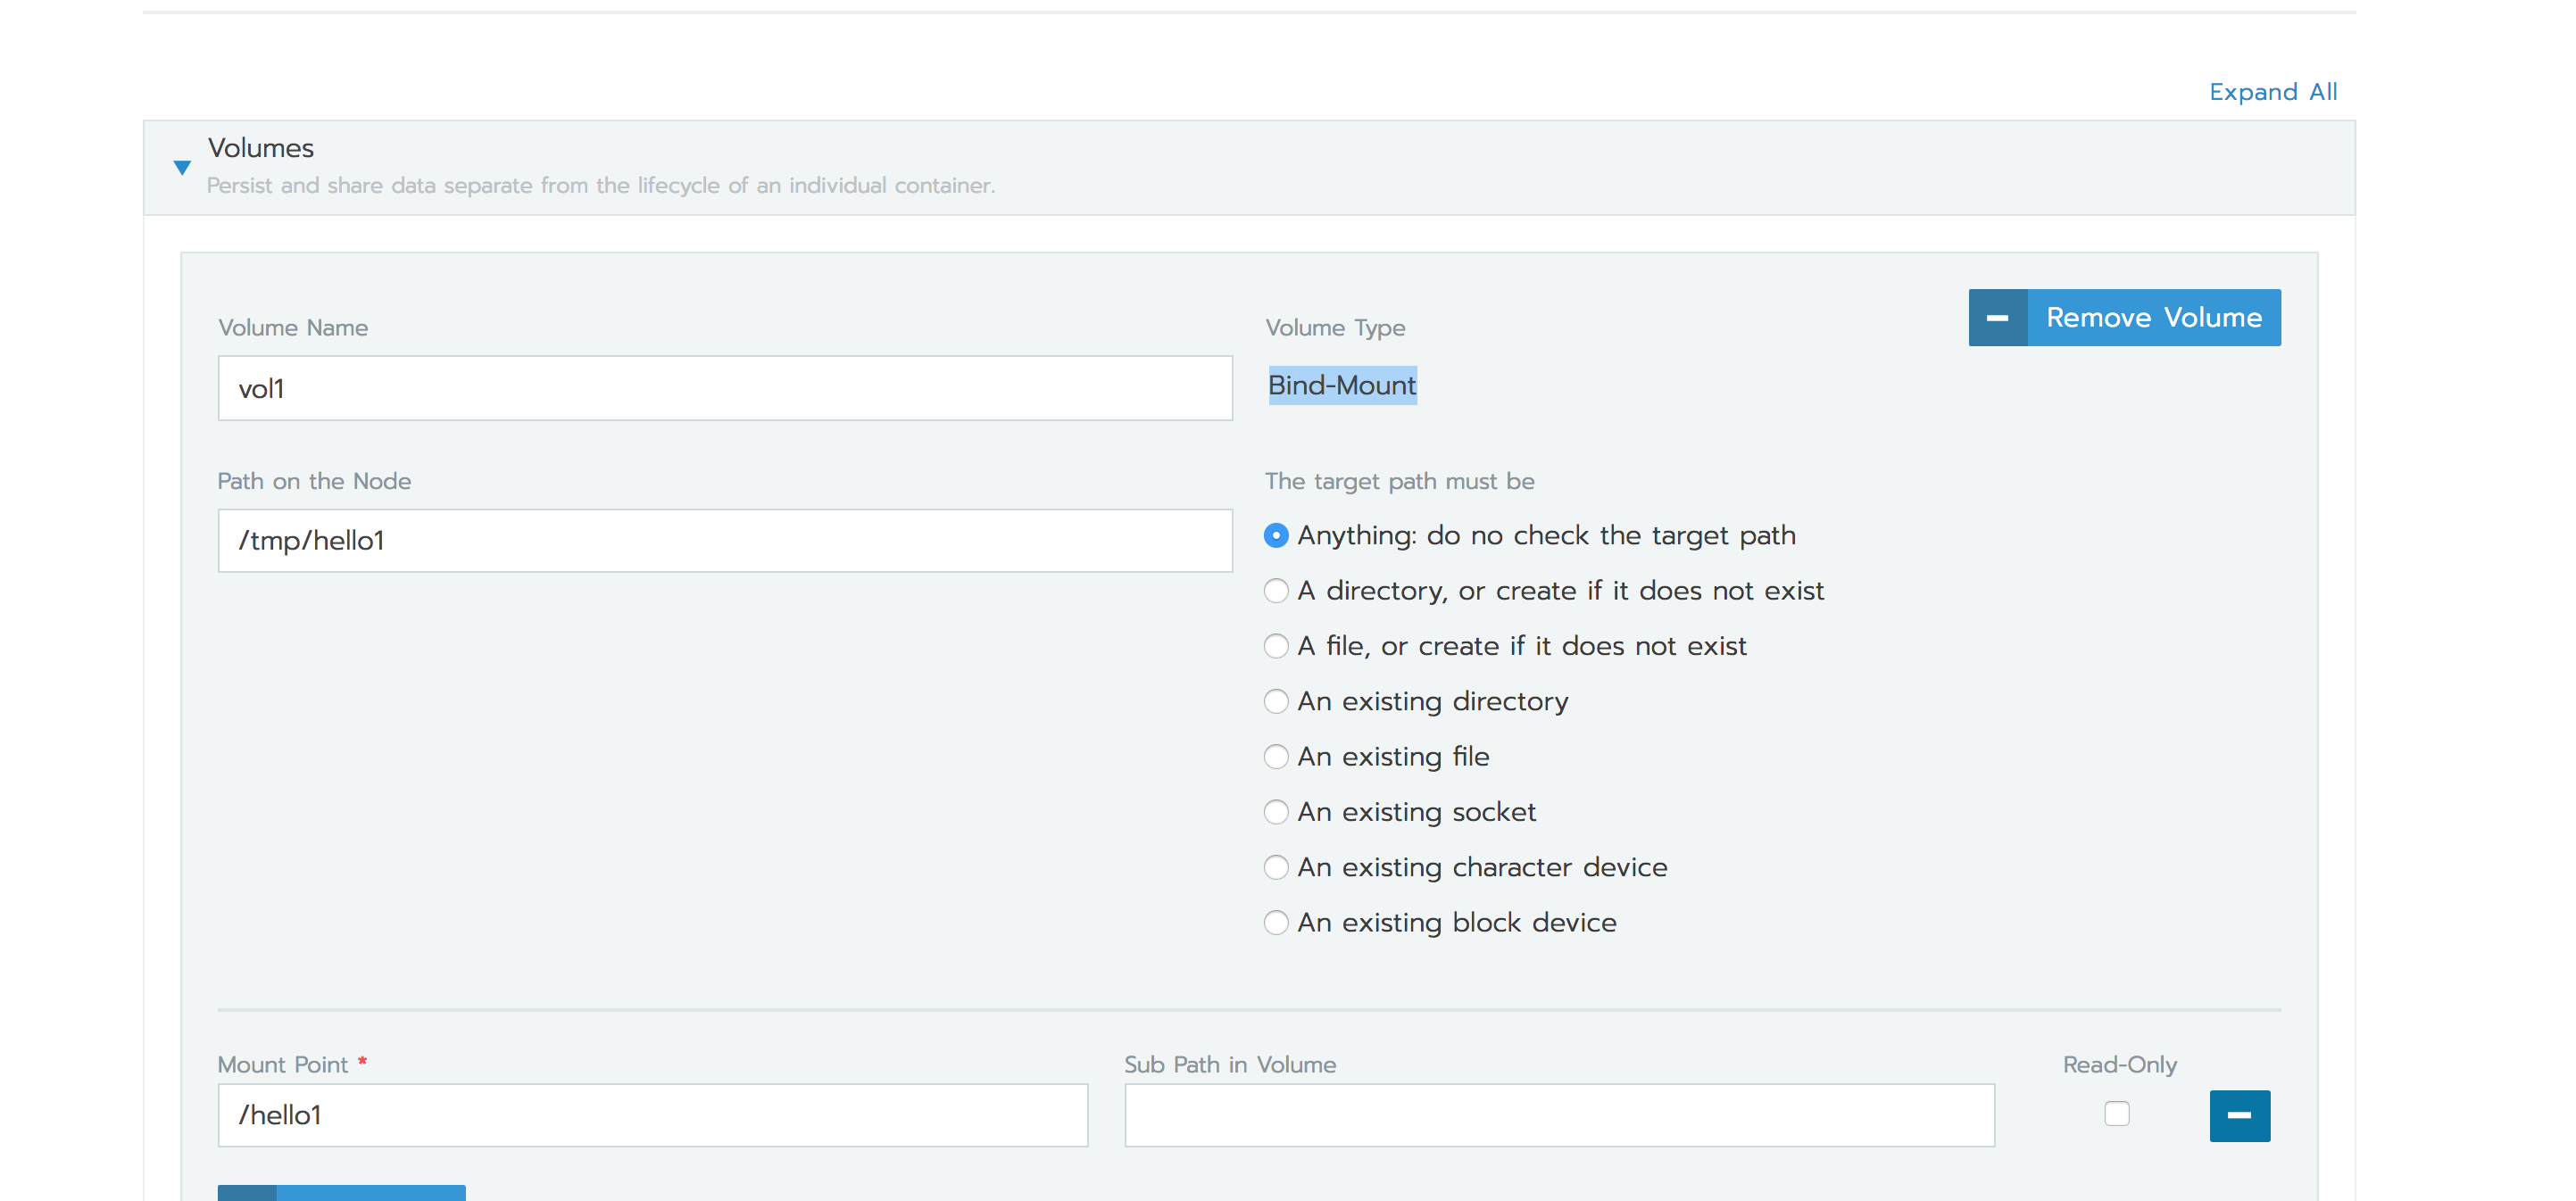
Task: Select Anything: do no check the target path
Action: tap(1276, 536)
